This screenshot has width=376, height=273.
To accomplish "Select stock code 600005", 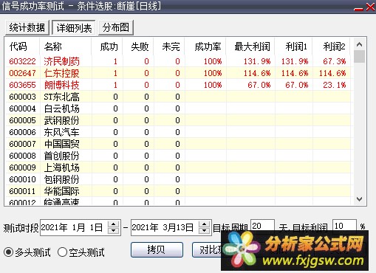I will coord(22,120).
